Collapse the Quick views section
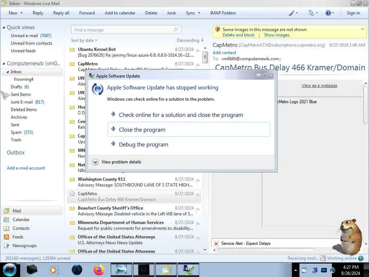 coord(4,27)
